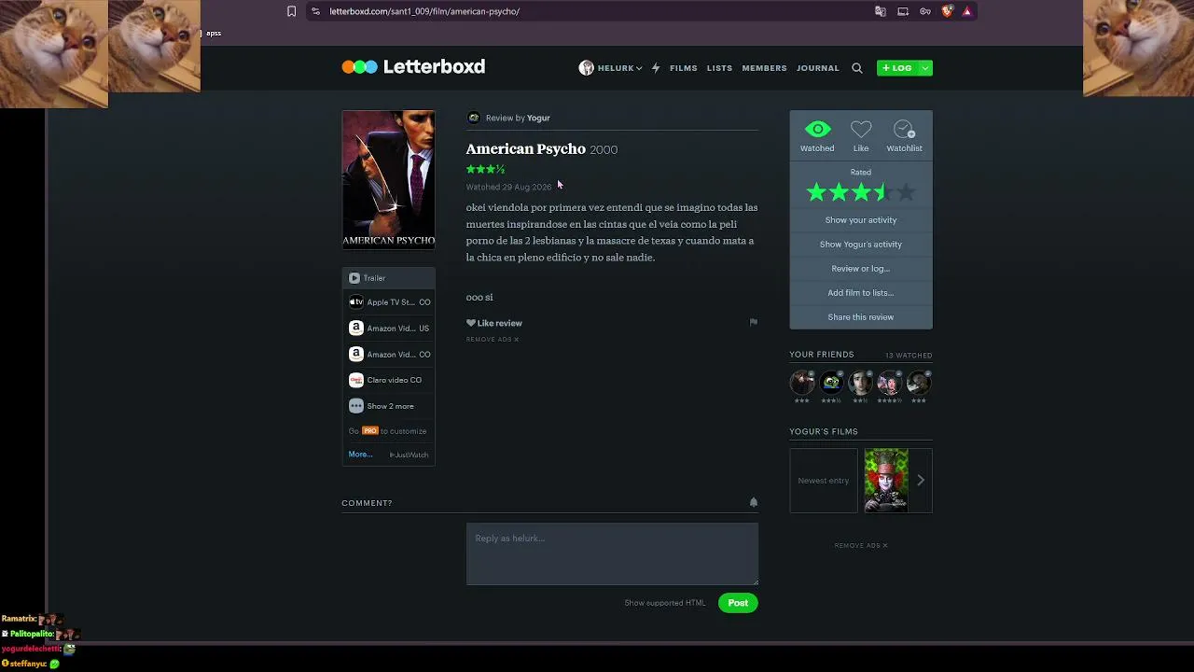Report this review with flag icon
Viewport: 1194px width, 672px height.
[754, 322]
